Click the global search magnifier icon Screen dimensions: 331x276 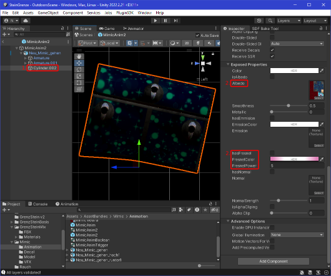click(x=270, y=21)
